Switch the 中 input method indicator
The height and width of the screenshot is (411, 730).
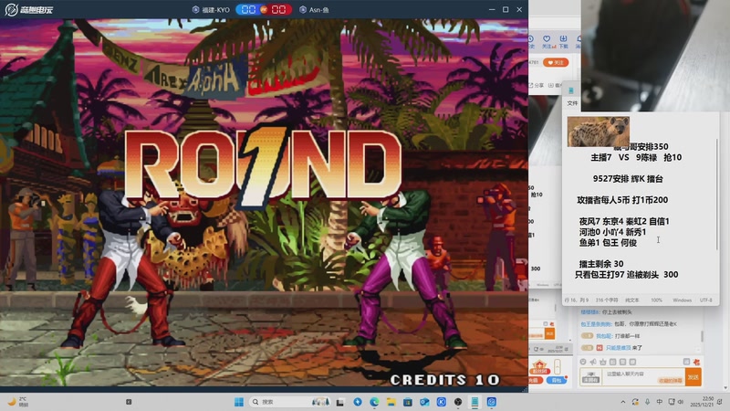[659, 402]
